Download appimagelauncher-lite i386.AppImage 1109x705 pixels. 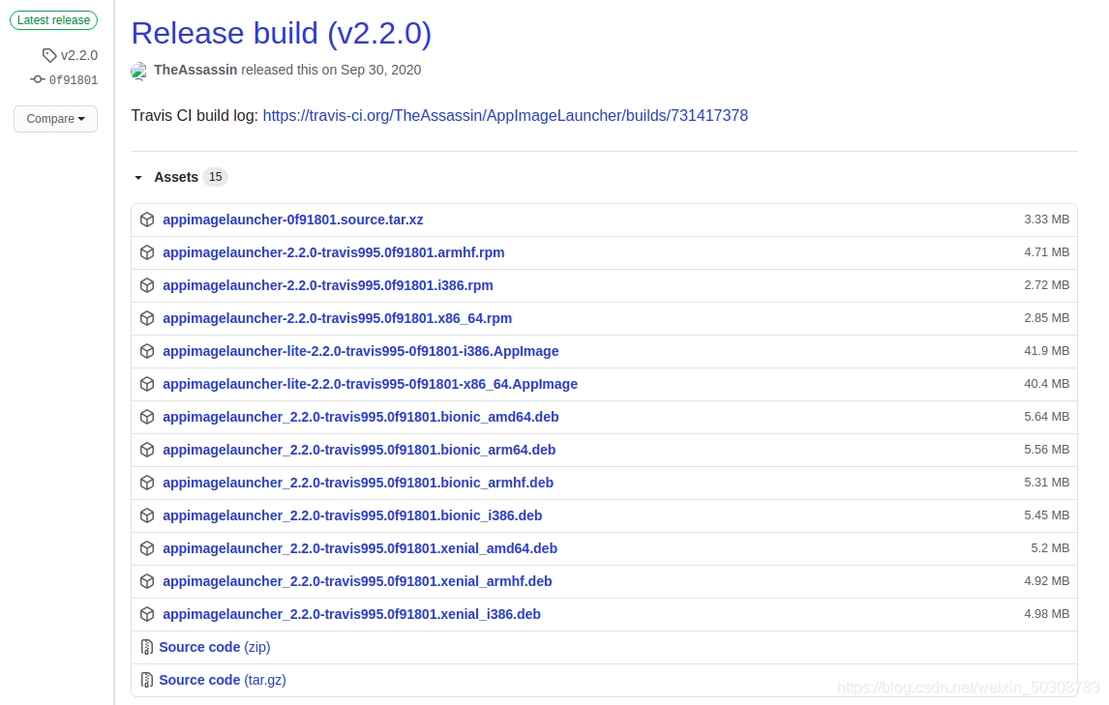coord(361,351)
